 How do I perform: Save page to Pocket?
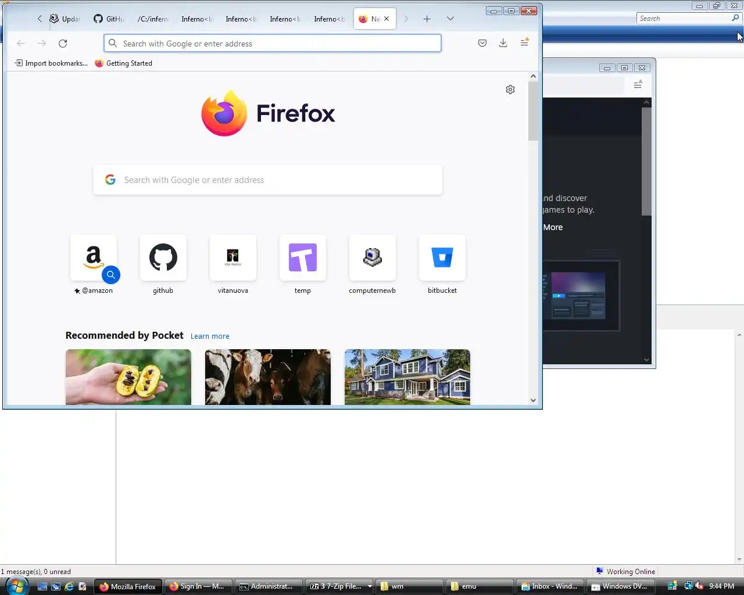click(482, 43)
